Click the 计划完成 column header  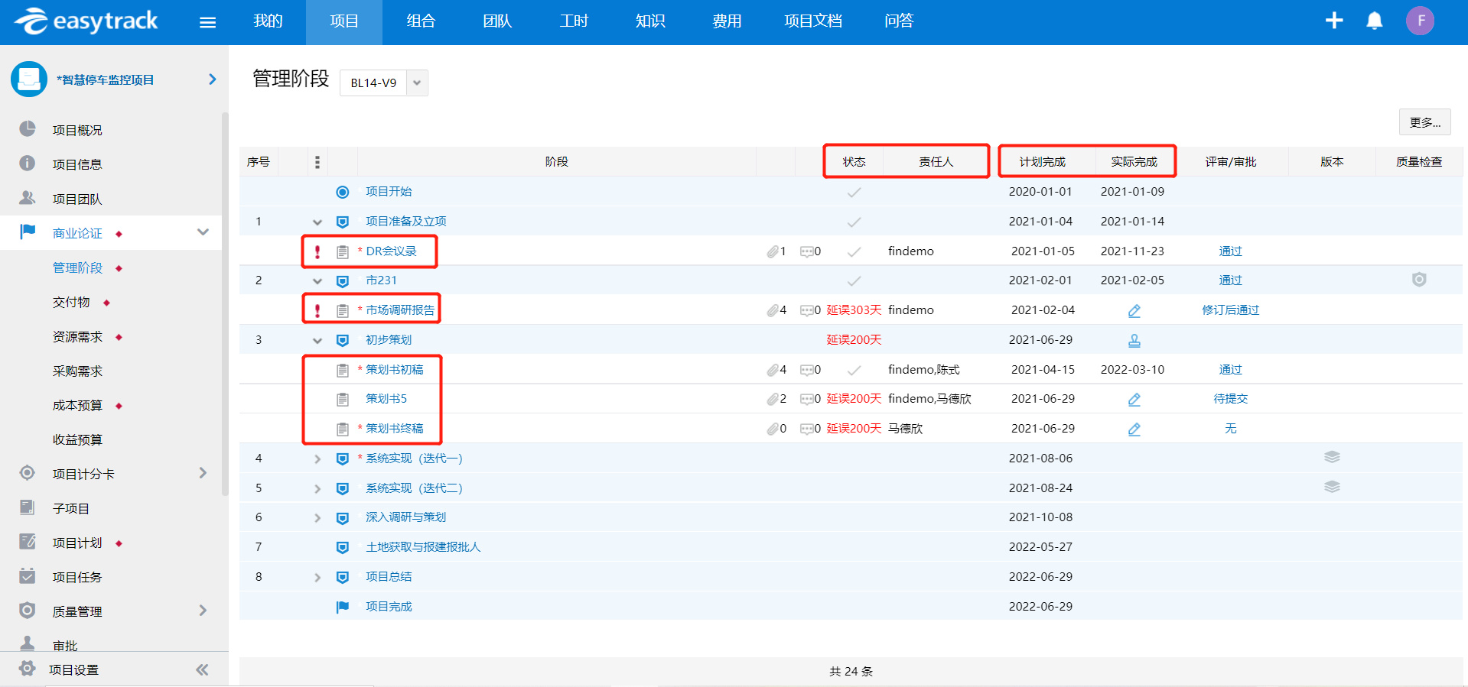[x=1042, y=162]
